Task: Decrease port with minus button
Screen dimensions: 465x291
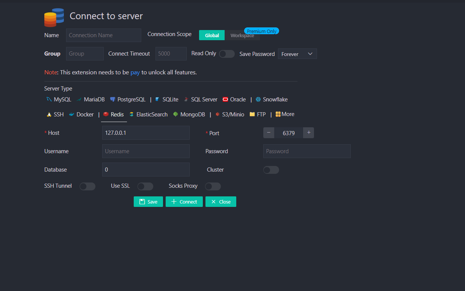Action: (x=269, y=133)
